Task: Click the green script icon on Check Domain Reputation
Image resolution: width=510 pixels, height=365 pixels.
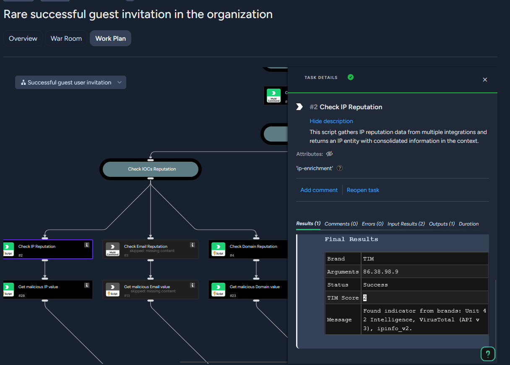Action: pos(218,249)
